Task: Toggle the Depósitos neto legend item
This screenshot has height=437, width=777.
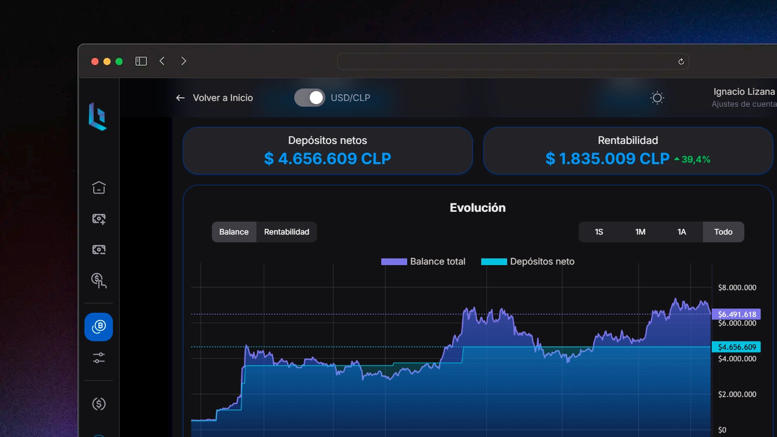Action: pos(527,261)
